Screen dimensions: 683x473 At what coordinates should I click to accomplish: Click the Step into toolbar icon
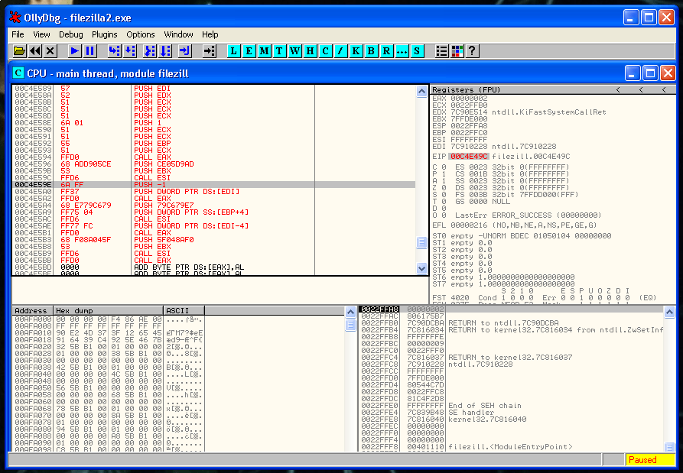coord(114,51)
